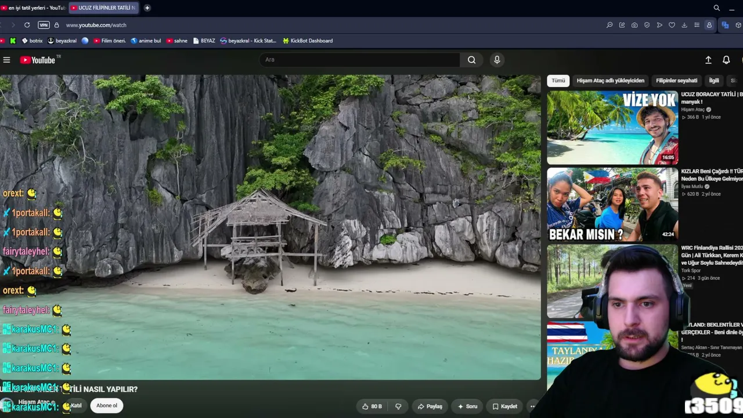Select the İlgili filter chip
743x418 pixels.
pos(714,81)
